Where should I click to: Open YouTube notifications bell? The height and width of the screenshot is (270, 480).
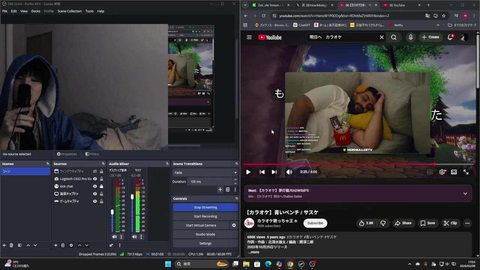coord(450,37)
